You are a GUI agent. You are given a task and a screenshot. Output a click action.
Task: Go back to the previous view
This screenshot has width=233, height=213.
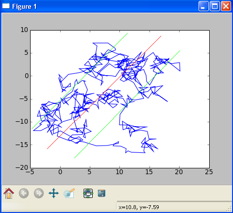[24, 193]
